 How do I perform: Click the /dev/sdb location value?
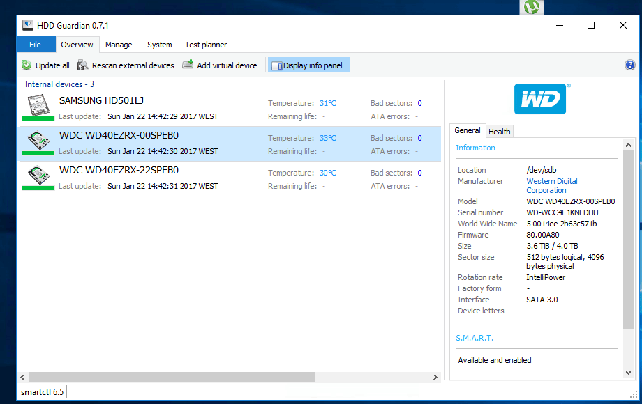click(x=542, y=170)
